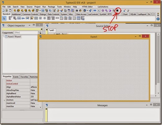The height and width of the screenshot is (125, 162).
Task: Pick the TMainMenu component icon
Action: pyautogui.click(x=10, y=18)
